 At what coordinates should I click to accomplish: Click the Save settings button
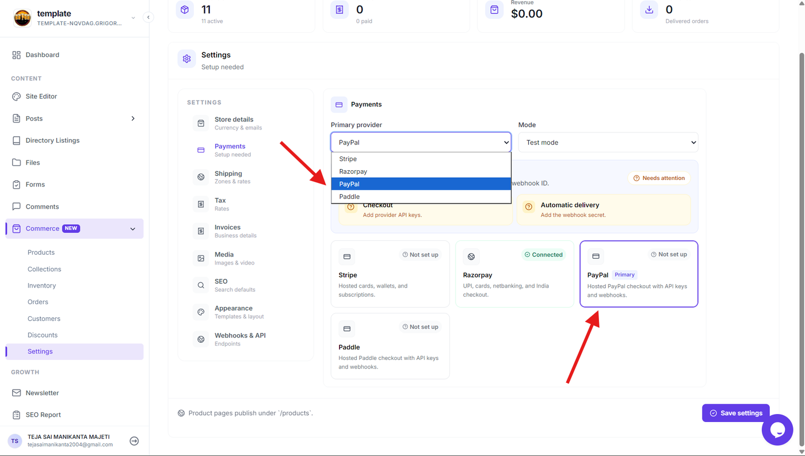[x=736, y=413]
